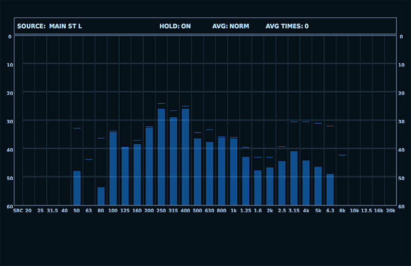
Task: Click the 30 label on left scale
Action: point(9,121)
